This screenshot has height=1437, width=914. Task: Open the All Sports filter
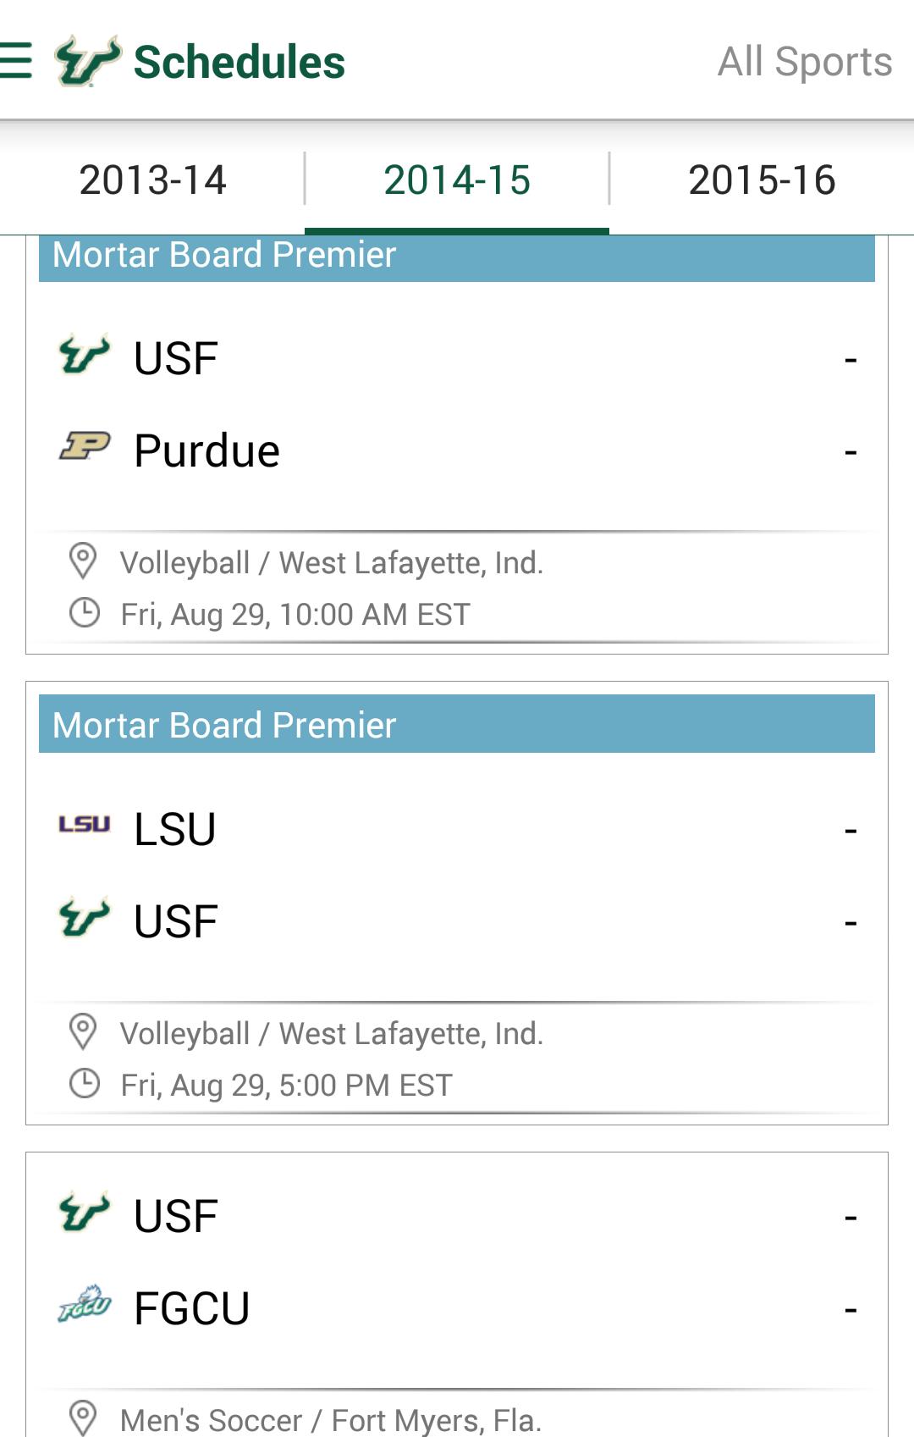pos(804,62)
